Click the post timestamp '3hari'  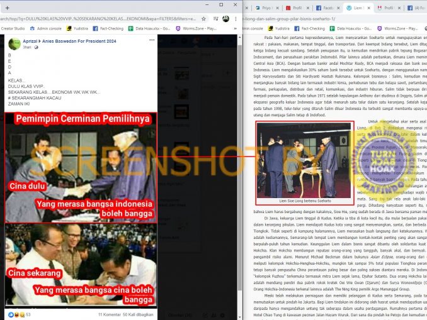[x=27, y=47]
